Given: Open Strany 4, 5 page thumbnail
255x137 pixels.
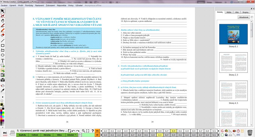Looking at the screenshot, I should (x=233, y=91).
